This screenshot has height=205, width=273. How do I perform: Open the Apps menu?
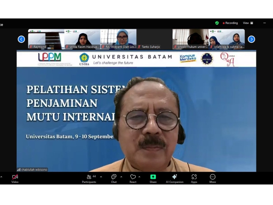point(194,179)
